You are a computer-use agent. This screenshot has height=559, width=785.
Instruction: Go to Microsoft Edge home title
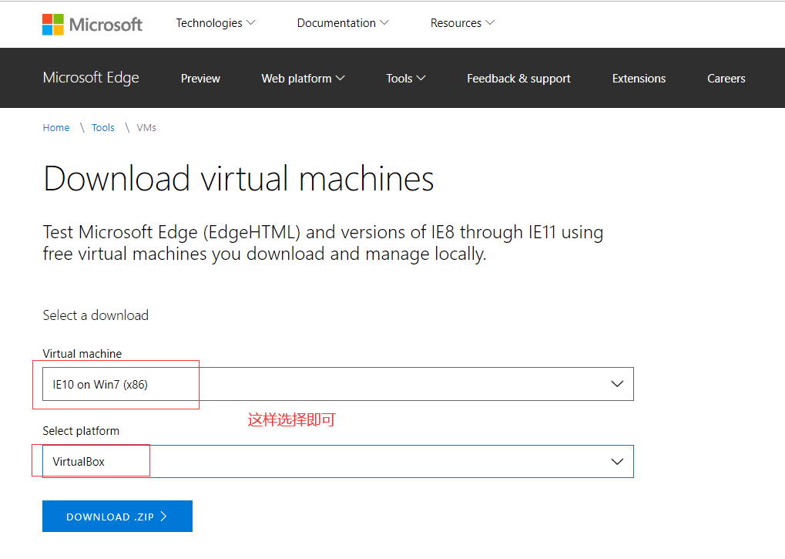[x=91, y=78]
